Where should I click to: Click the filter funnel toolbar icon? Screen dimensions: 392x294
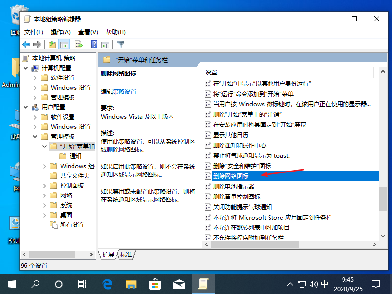point(120,44)
